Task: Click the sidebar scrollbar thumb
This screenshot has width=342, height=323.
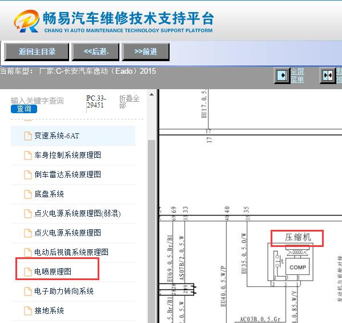Action: click(x=151, y=232)
